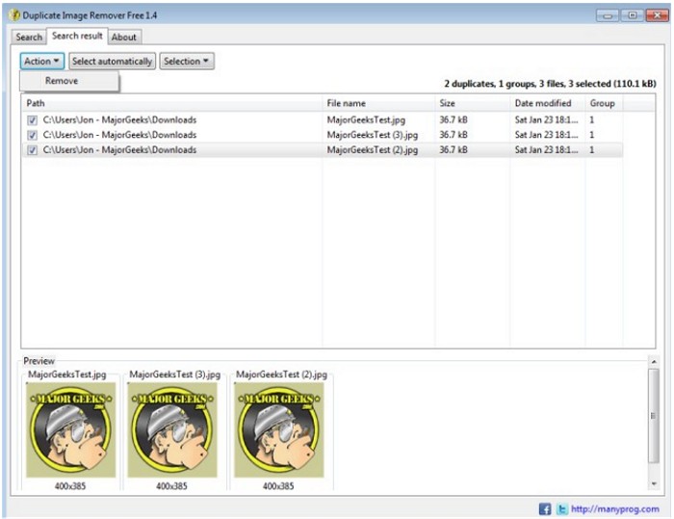
Task: Sort by the Group column header
Action: coord(604,103)
